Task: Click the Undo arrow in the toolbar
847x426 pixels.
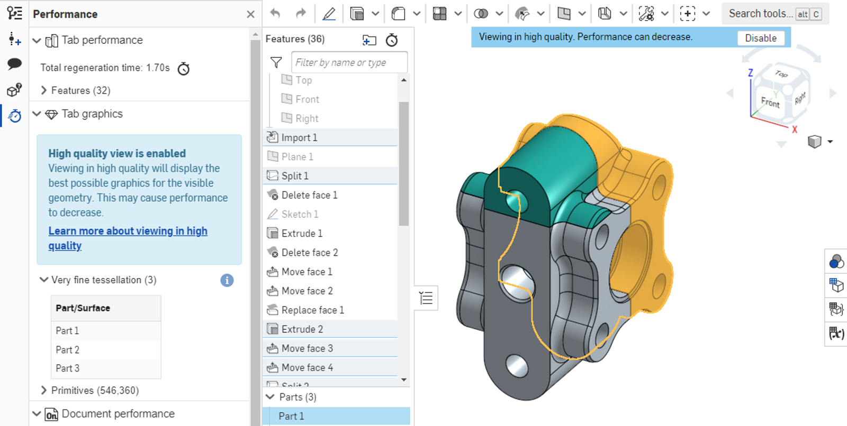Action: coord(275,14)
